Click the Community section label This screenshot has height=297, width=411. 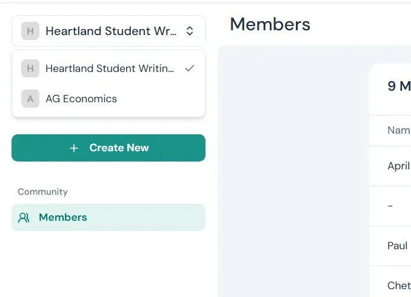42,192
